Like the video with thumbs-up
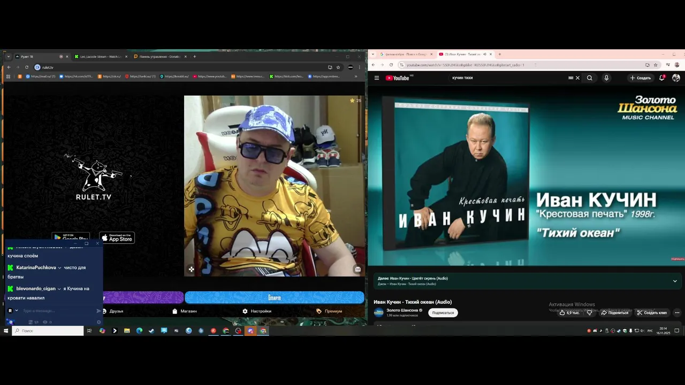Viewport: 685px width, 385px height. coord(569,313)
